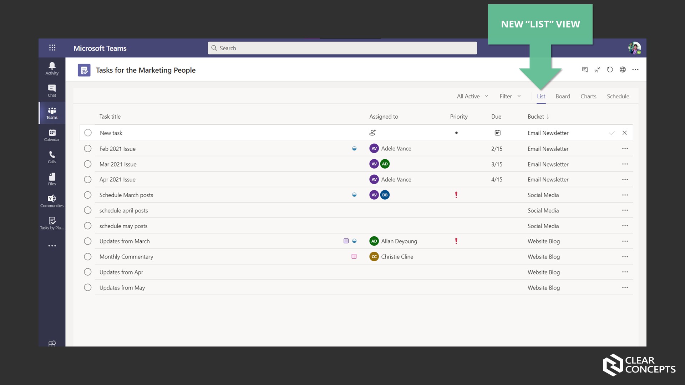Sort by the Bucket column header
This screenshot has width=685, height=385.
538,117
